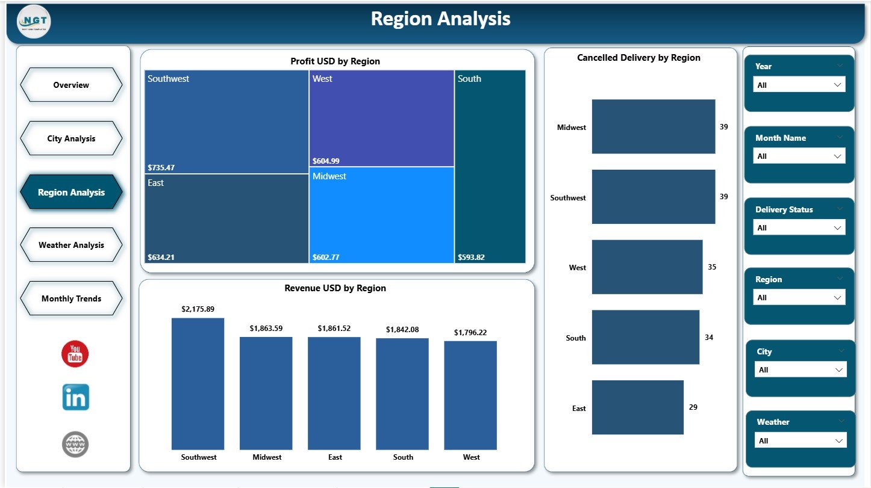
Task: Click the NGT logo in the header
Action: (x=33, y=21)
